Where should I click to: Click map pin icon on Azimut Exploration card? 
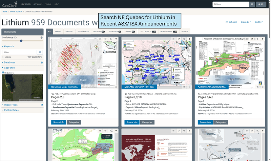click(x=263, y=39)
